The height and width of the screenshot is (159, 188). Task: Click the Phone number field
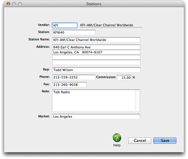[x=73, y=77]
